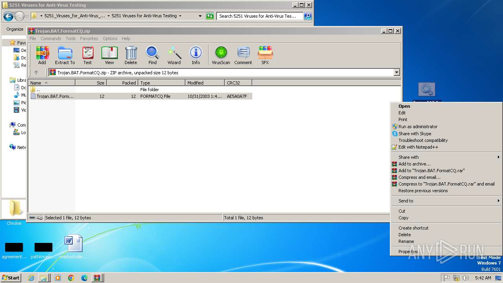Choose Restore previous versions
The image size is (503, 283).
click(x=446, y=191)
